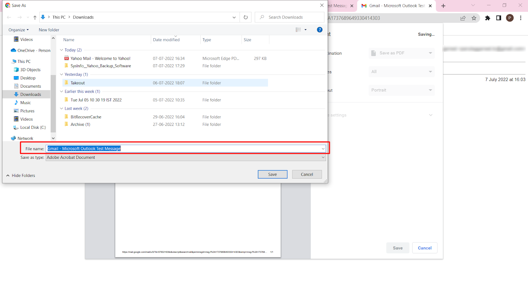Change the view layout icon

coord(298,30)
